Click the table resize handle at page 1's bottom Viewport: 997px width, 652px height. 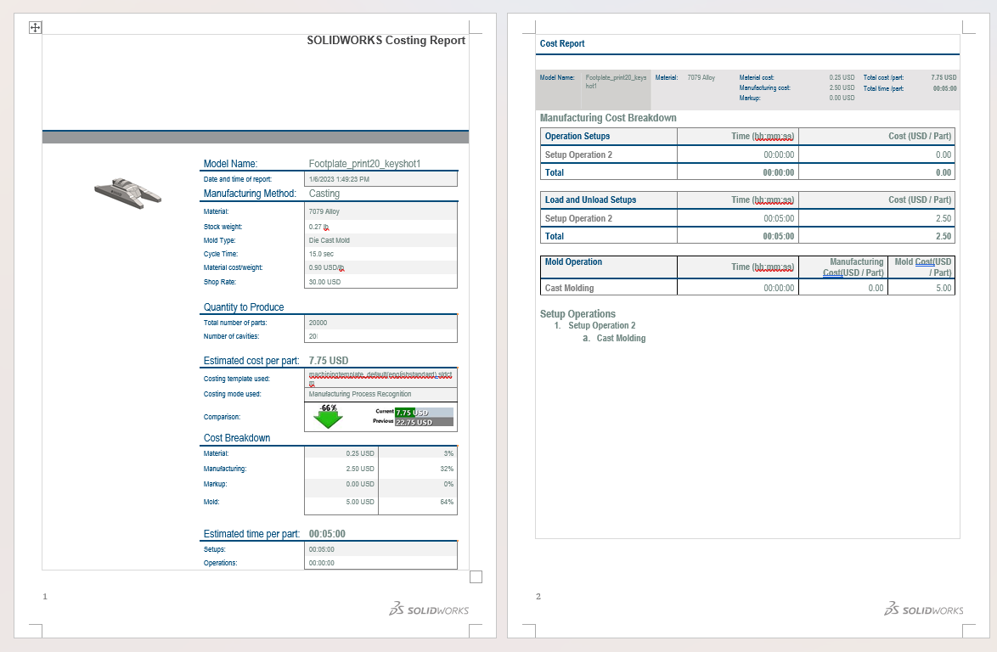pos(476,576)
